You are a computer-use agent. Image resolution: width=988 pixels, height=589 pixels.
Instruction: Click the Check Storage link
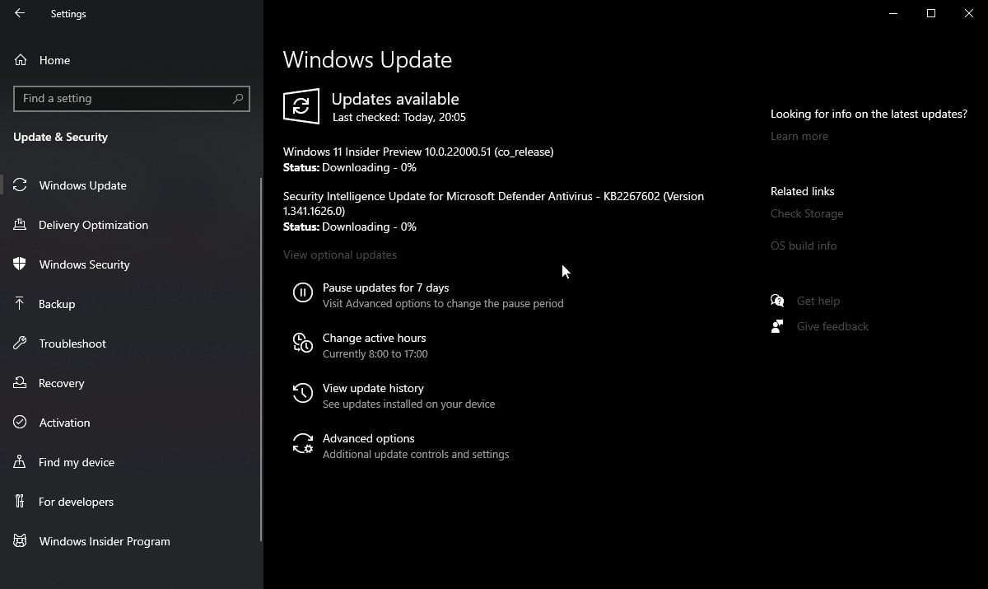(807, 213)
